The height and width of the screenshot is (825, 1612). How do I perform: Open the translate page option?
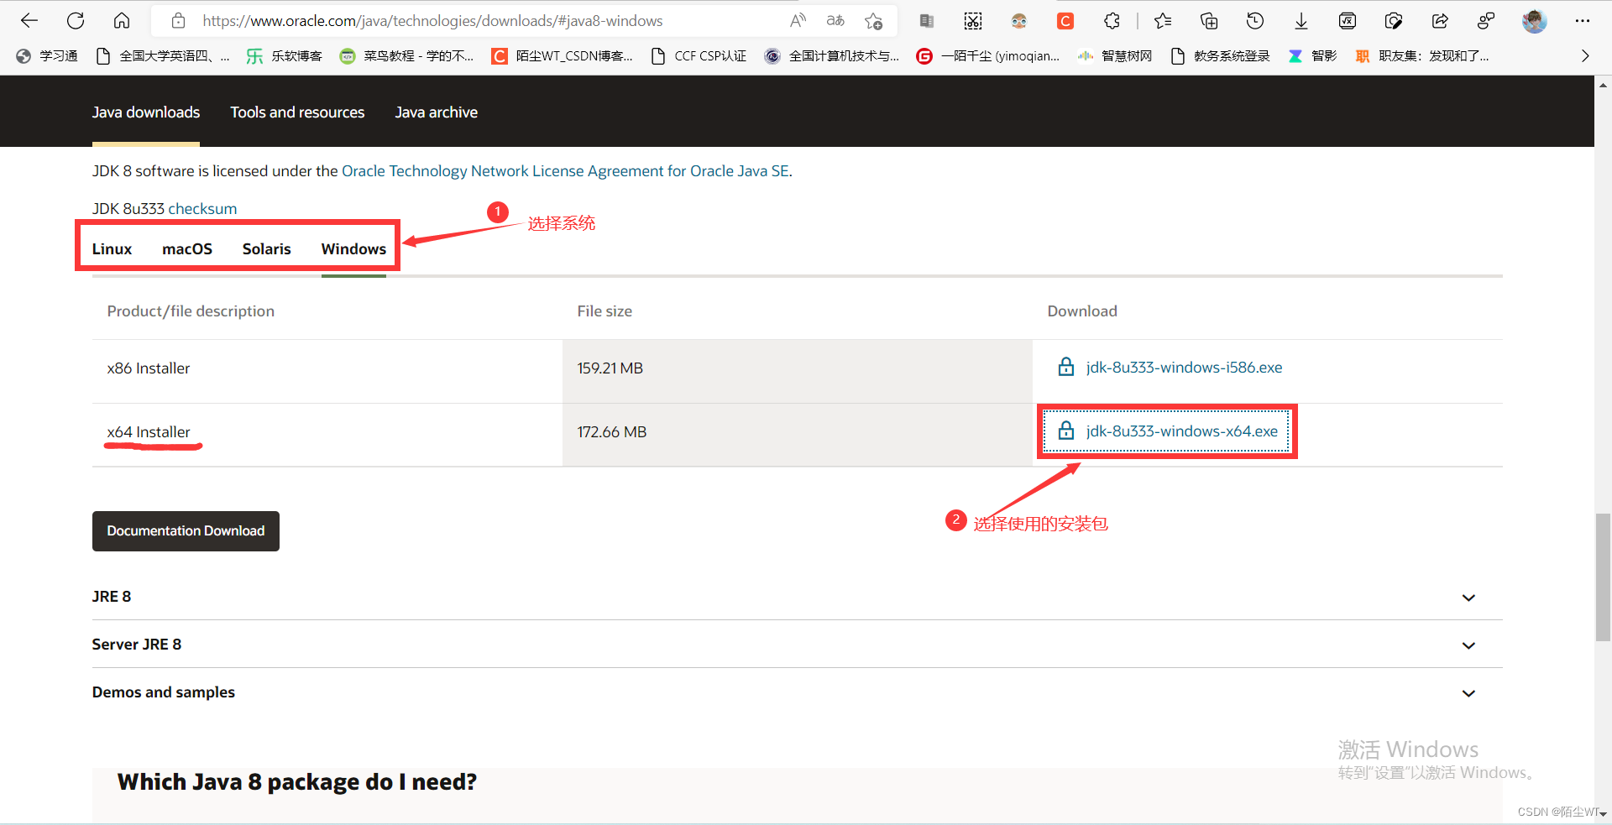point(835,21)
